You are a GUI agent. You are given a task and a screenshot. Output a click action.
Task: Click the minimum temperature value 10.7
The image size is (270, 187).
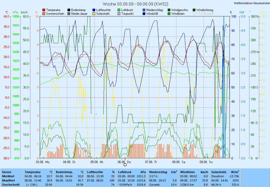[x=49, y=176]
